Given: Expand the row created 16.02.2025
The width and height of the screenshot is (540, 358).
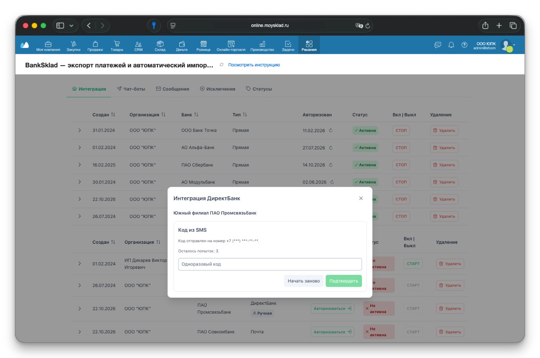Looking at the screenshot, I should pos(79,165).
